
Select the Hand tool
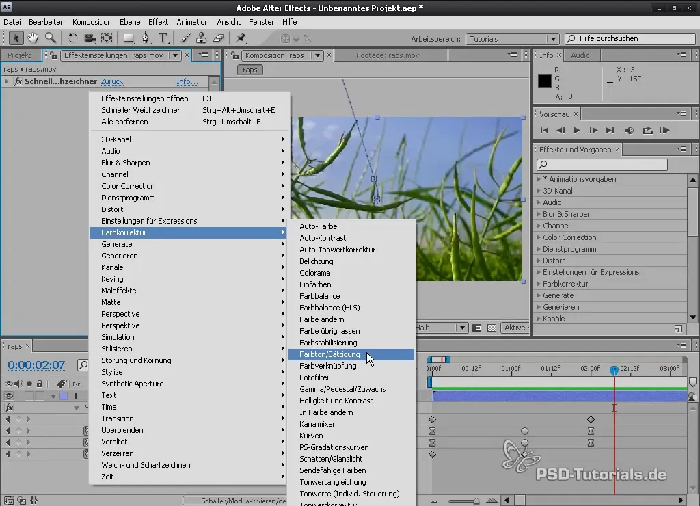pos(33,38)
